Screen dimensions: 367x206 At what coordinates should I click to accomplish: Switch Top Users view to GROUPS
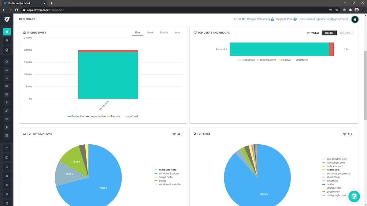(345, 33)
